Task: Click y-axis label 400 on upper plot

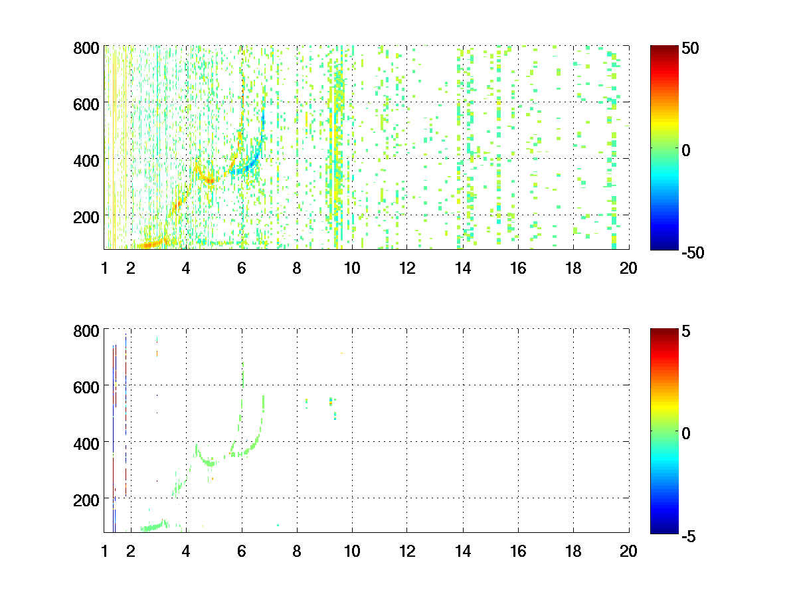Action: (87, 160)
